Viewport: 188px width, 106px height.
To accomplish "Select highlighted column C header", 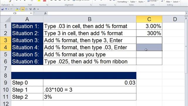I will click(x=149, y=19).
